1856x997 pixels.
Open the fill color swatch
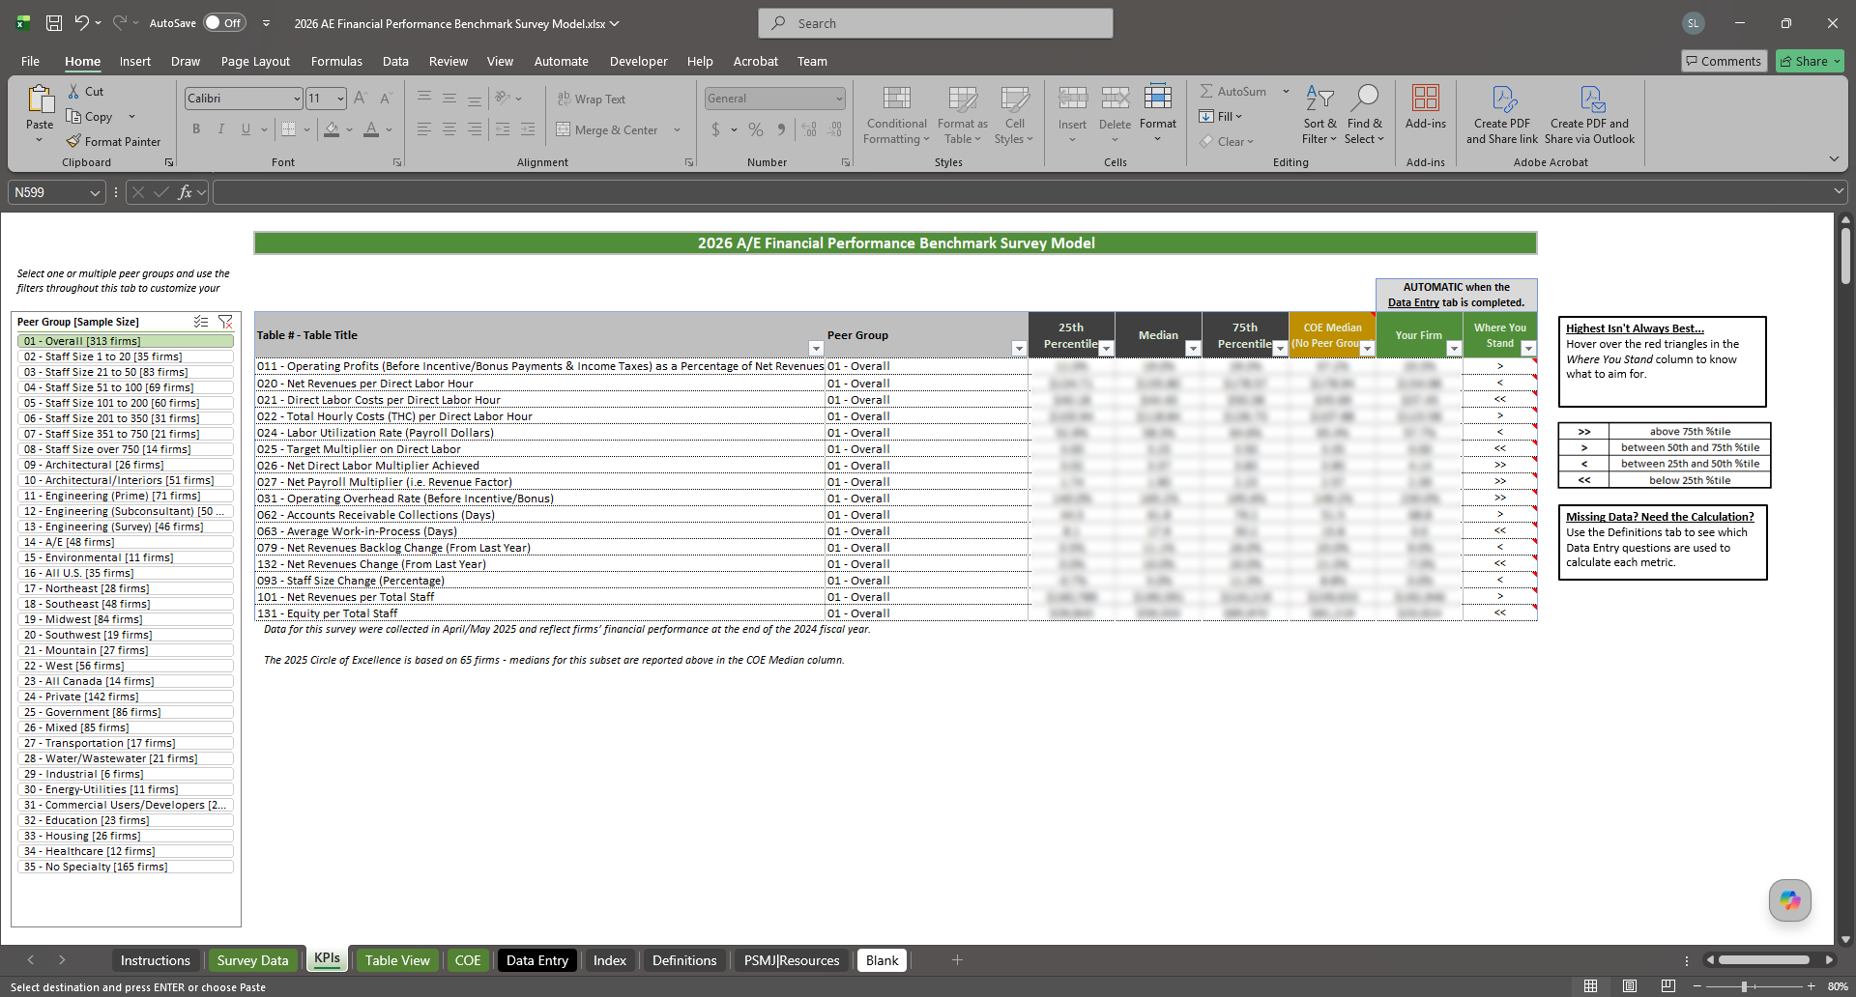point(332,129)
